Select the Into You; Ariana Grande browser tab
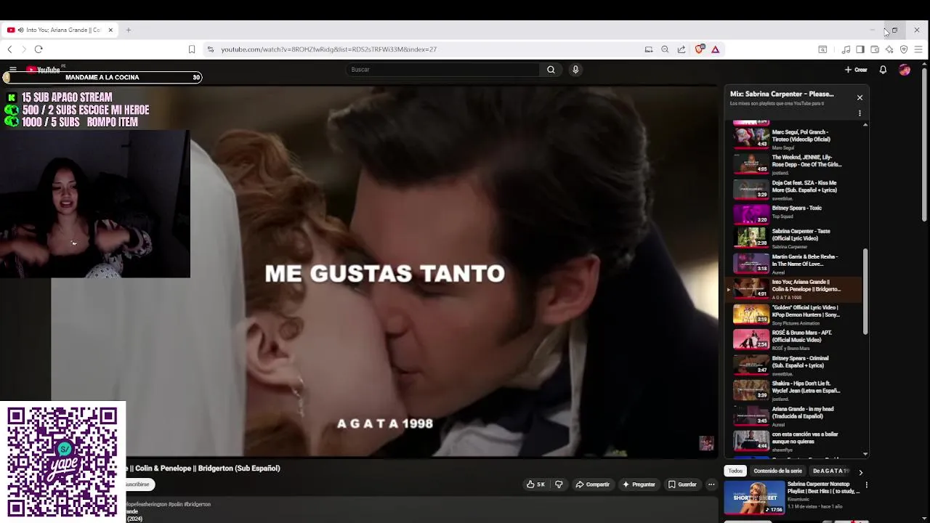Screen dimensions: 930x523 [x=60, y=30]
